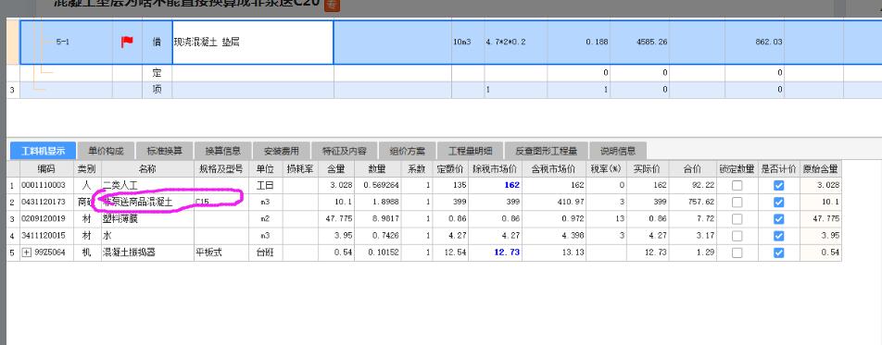Uncheck 是否计价 for 塑料薄膜 row

[x=778, y=219]
